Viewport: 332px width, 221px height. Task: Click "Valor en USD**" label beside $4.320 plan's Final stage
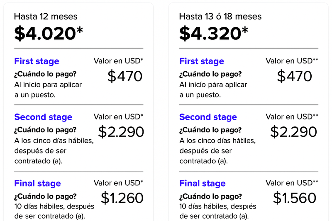(x=292, y=183)
